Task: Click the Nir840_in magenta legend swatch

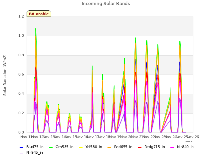Action: click(x=172, y=147)
